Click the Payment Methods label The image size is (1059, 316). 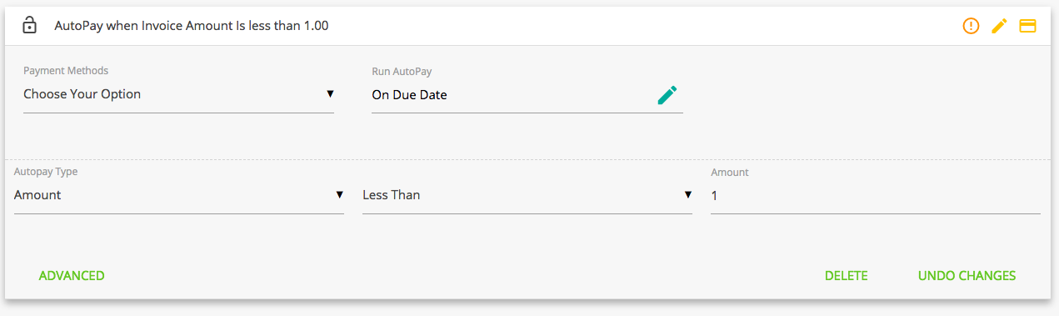[x=66, y=71]
